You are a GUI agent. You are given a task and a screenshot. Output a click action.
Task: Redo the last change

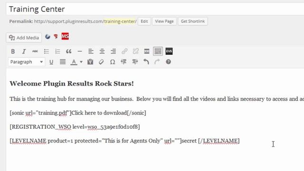tap(157, 62)
